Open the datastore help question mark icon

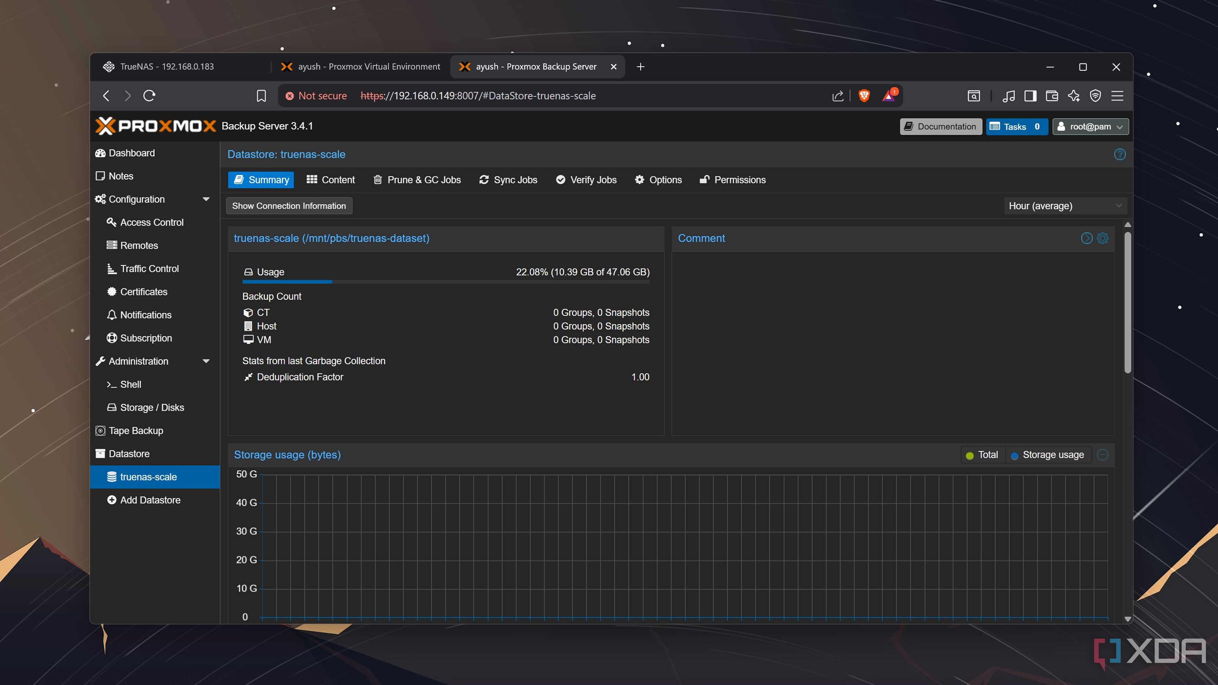coord(1120,154)
